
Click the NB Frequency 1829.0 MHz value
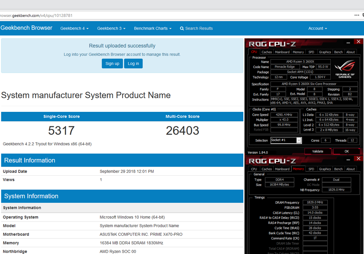click(x=336, y=190)
